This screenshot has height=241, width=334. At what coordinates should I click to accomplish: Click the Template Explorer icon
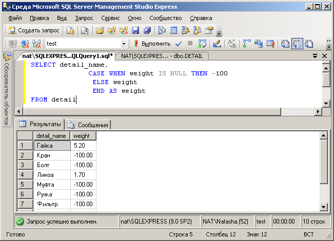coord(197,30)
